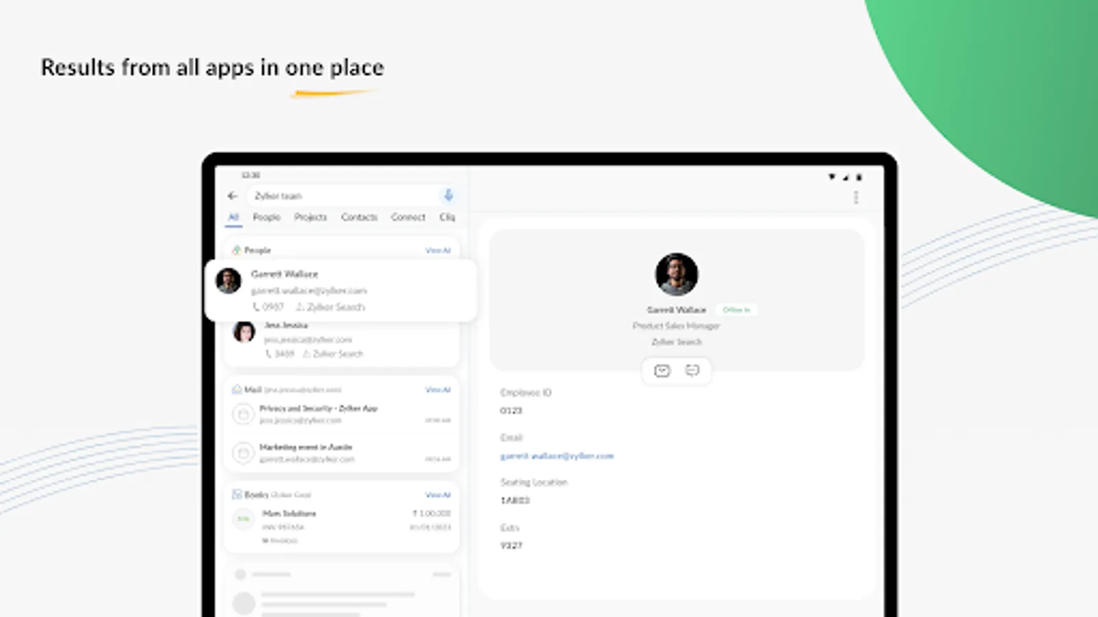Click Garrett Wallace's email address link
The width and height of the screenshot is (1098, 617).
(557, 456)
